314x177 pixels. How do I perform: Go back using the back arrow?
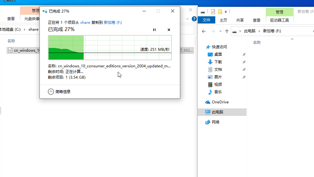204,31
